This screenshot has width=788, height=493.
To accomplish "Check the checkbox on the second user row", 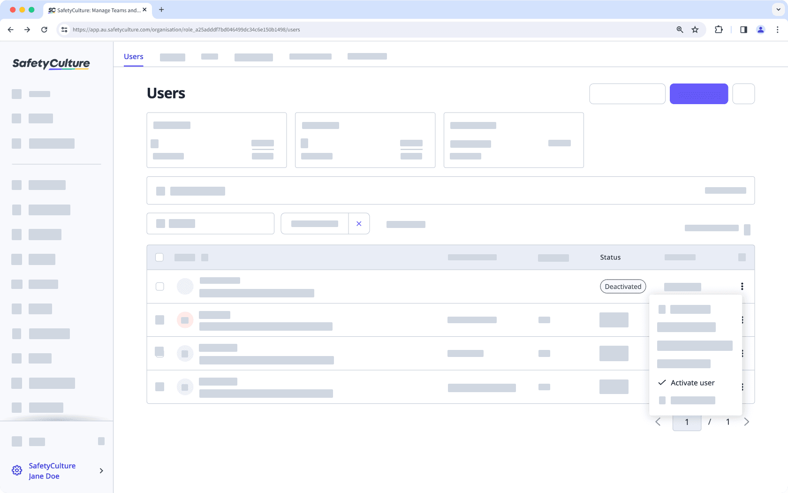I will point(159,319).
